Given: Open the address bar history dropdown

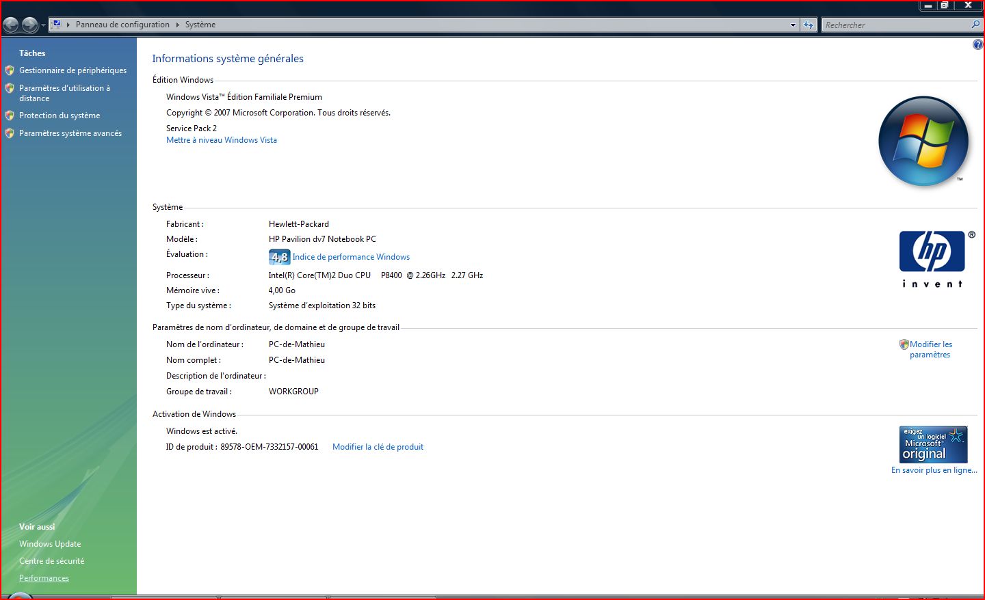Looking at the screenshot, I should click(793, 25).
